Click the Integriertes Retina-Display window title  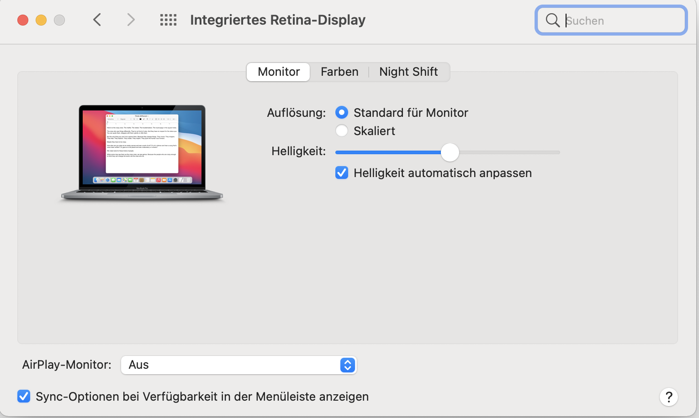278,20
